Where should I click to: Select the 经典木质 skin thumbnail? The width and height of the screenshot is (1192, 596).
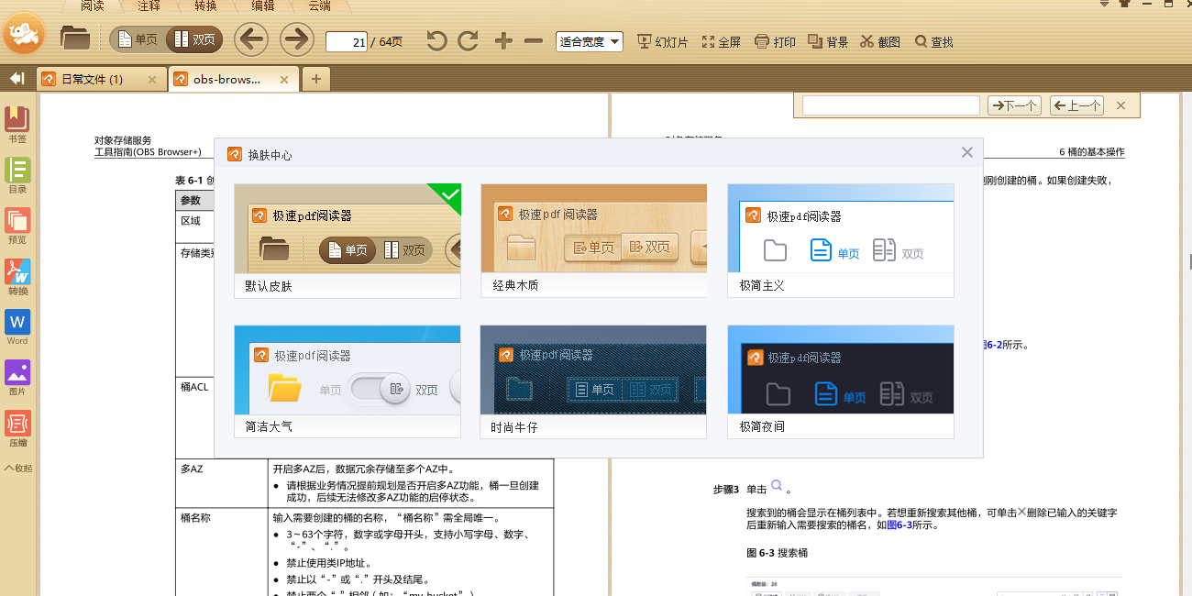pyautogui.click(x=593, y=240)
